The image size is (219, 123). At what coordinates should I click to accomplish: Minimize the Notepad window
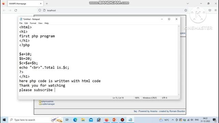tap(162, 19)
